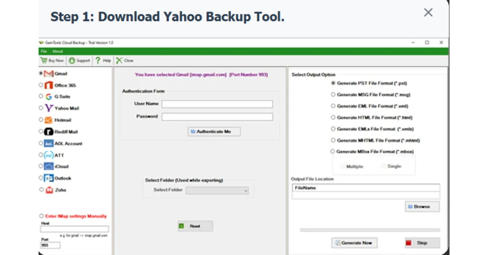This screenshot has width=488, height=255.
Task: Click the Hotmail envelope icon
Action: [x=49, y=120]
